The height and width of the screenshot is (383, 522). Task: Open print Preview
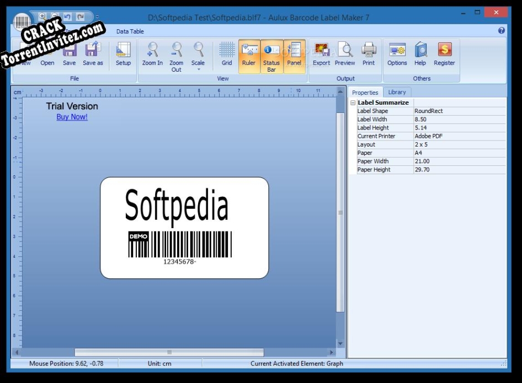[x=345, y=53]
